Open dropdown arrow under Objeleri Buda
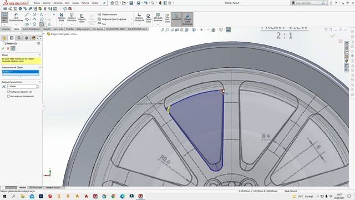 [62, 24]
